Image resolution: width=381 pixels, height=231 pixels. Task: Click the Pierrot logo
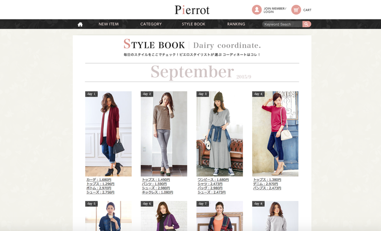(192, 10)
